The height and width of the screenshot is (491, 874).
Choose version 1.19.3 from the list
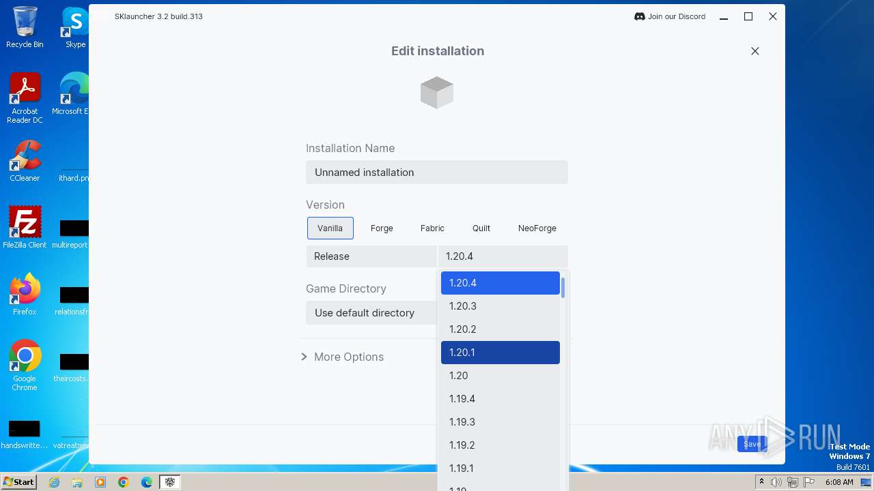[501, 422]
